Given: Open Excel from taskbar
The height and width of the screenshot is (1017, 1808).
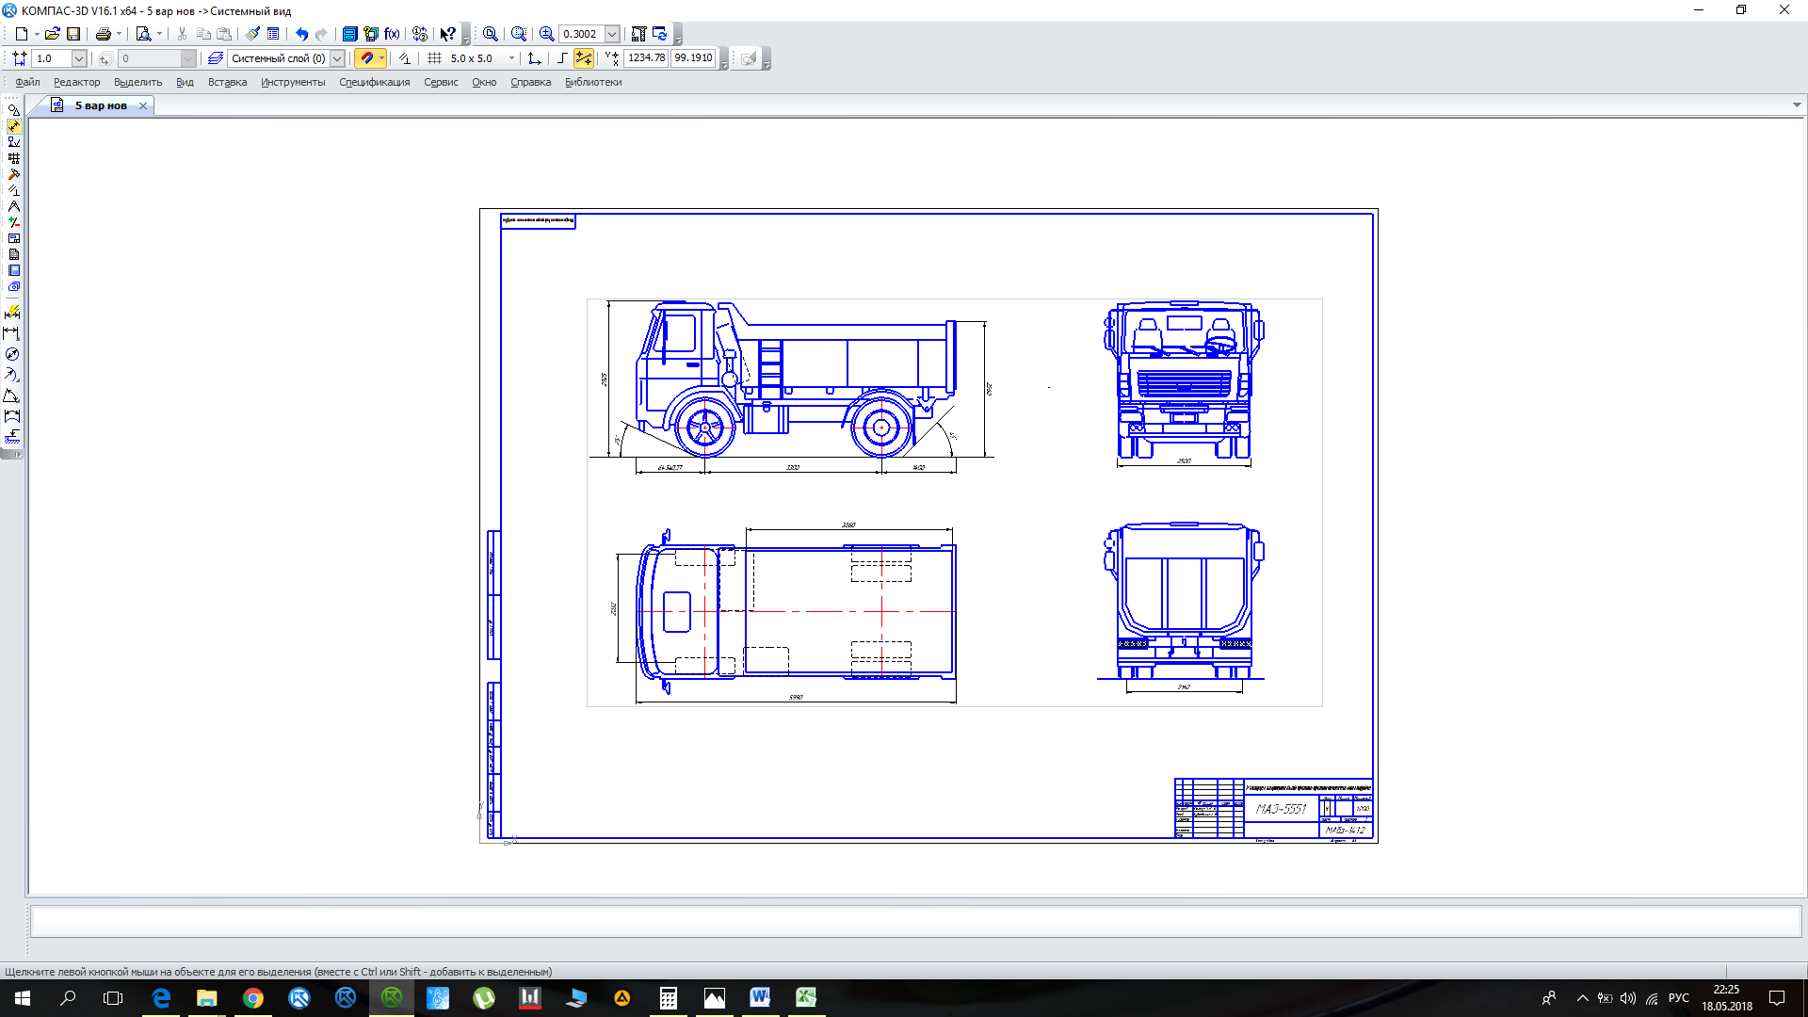Looking at the screenshot, I should 806,998.
